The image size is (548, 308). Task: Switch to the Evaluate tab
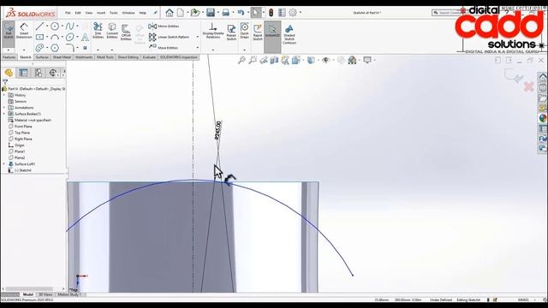pos(149,57)
